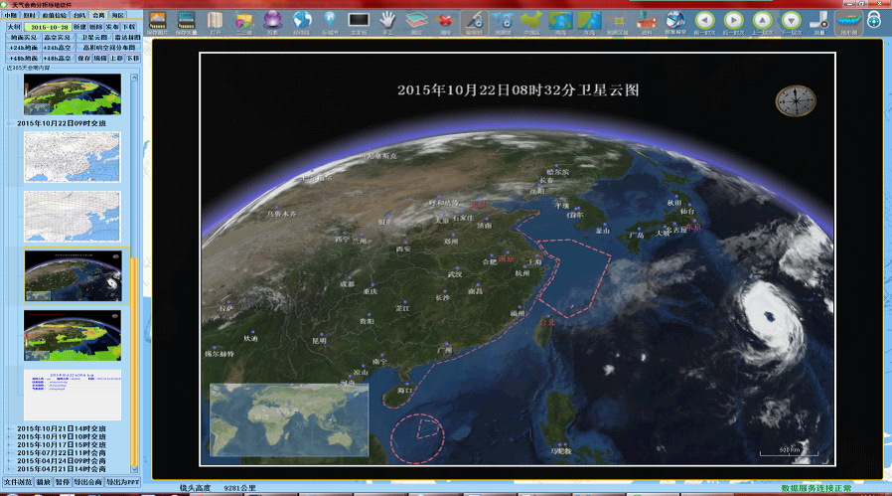The height and width of the screenshot is (496, 892).
Task: Switch to the 海区 tab
Action: [118, 15]
